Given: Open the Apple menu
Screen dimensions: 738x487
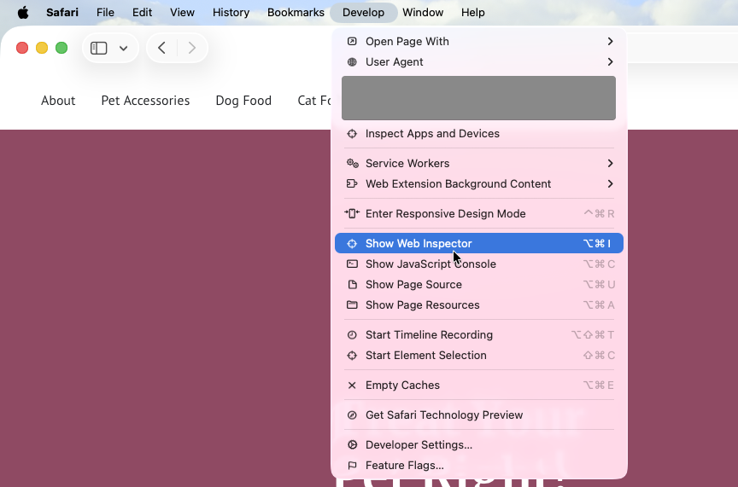Looking at the screenshot, I should (x=23, y=12).
